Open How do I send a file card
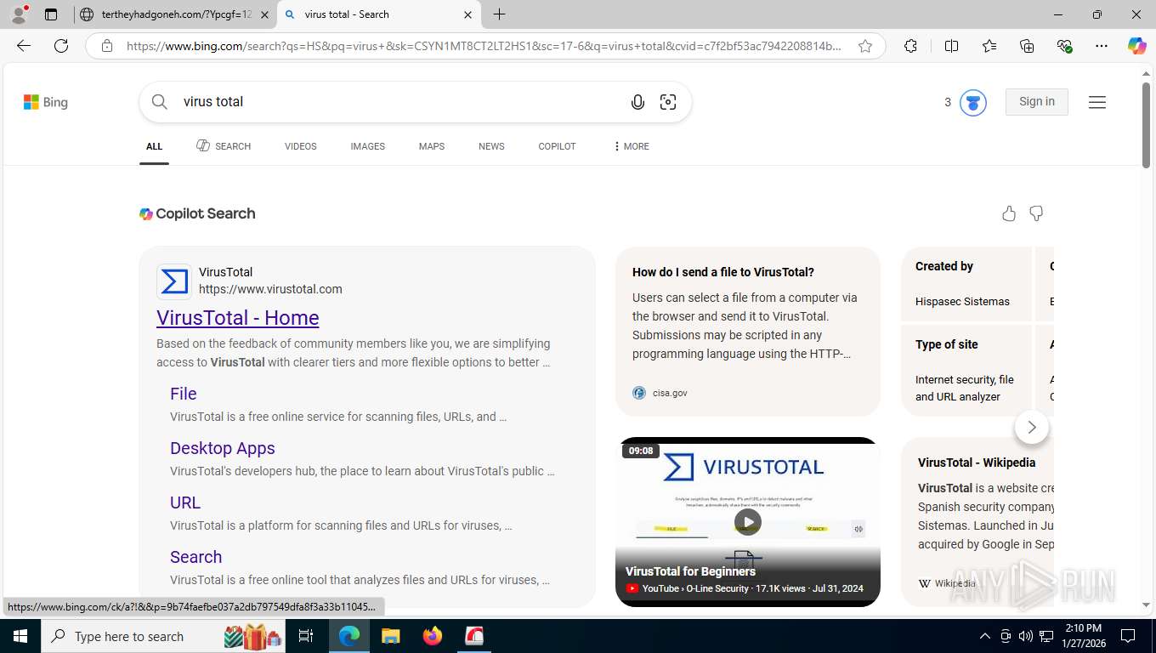 pyautogui.click(x=748, y=332)
